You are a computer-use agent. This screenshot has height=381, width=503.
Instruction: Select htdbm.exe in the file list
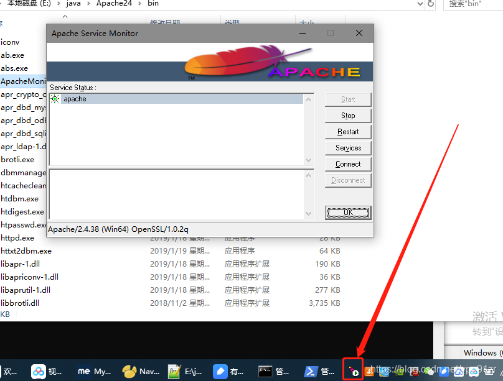click(19, 199)
